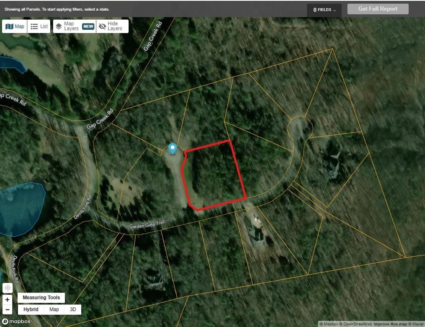Expand the 0 Fields dropdown
The image size is (425, 327).
(324, 10)
